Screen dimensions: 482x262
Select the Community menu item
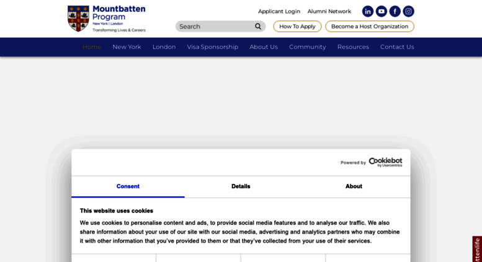click(307, 47)
